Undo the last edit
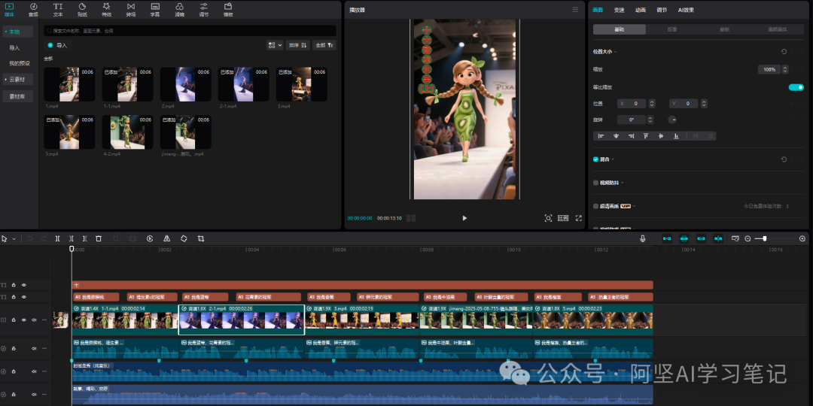This screenshot has width=813, height=406. tap(30, 239)
